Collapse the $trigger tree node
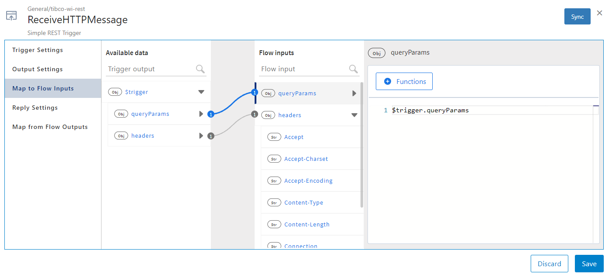This screenshot has width=609, height=278. (201, 92)
